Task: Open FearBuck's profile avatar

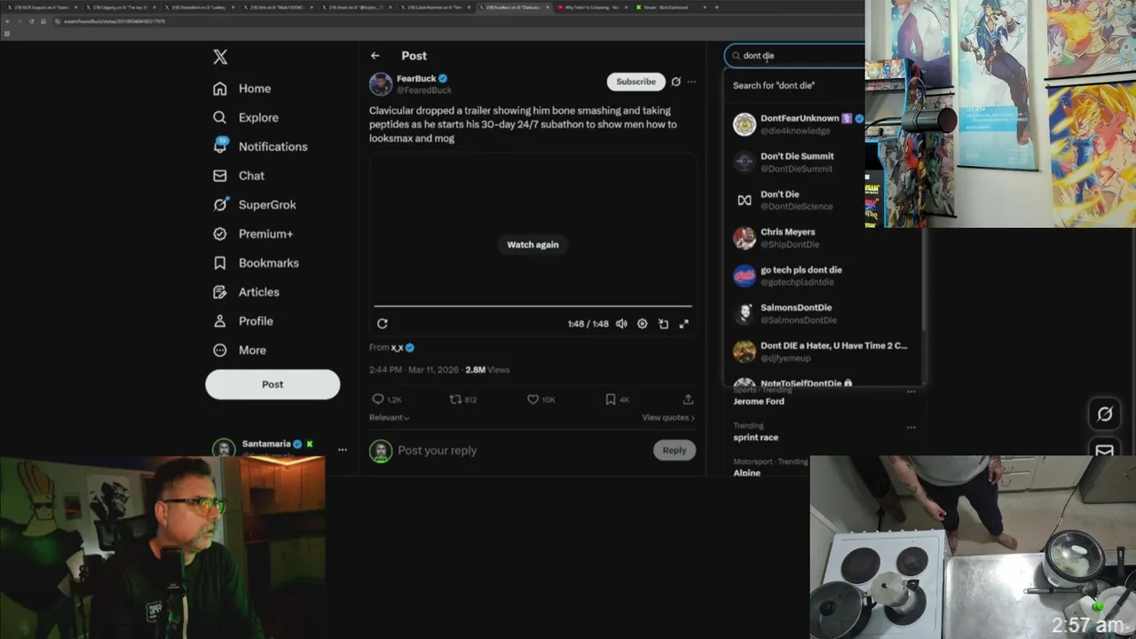Action: [x=381, y=84]
